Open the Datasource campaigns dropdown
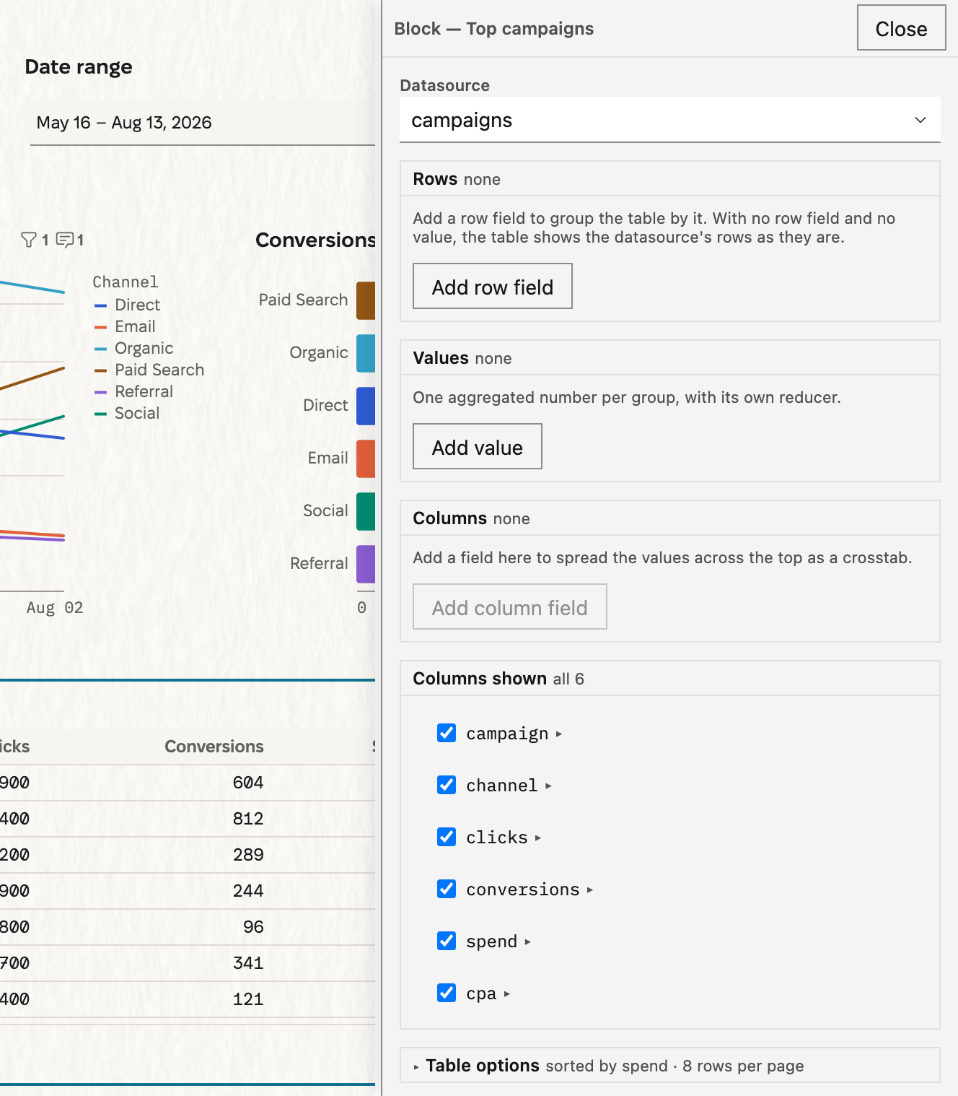 click(x=670, y=120)
